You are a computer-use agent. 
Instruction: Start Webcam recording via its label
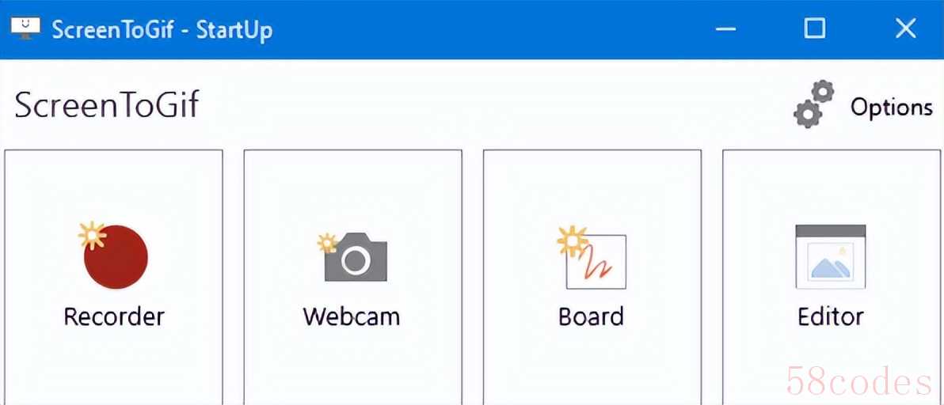[351, 316]
